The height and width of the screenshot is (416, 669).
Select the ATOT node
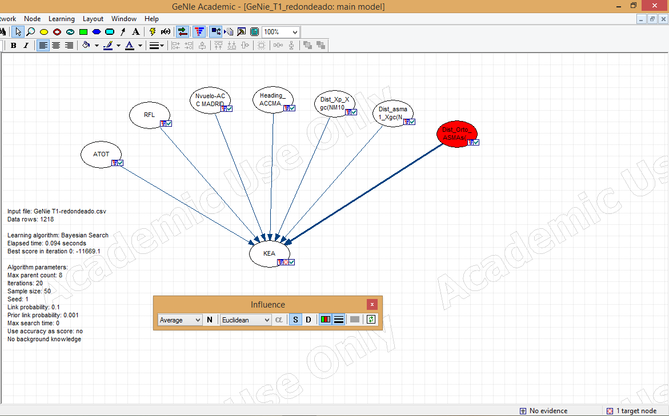[x=101, y=154]
